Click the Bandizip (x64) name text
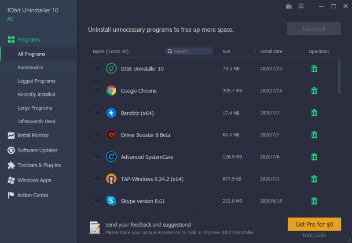Image resolution: width=352 pixels, height=243 pixels. pyautogui.click(x=137, y=113)
